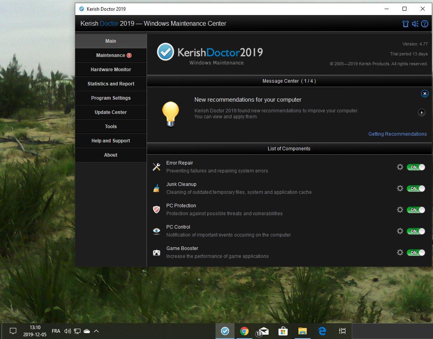Open File Explorer from taskbar
This screenshot has height=339, width=433.
(x=303, y=331)
